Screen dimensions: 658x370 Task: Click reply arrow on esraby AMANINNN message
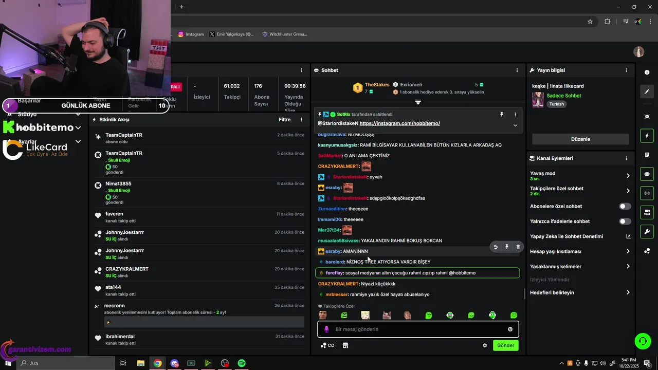[496, 247]
